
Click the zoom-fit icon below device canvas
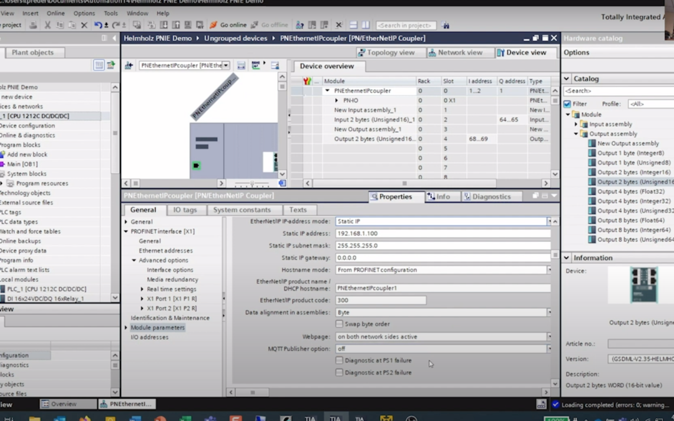click(x=282, y=183)
